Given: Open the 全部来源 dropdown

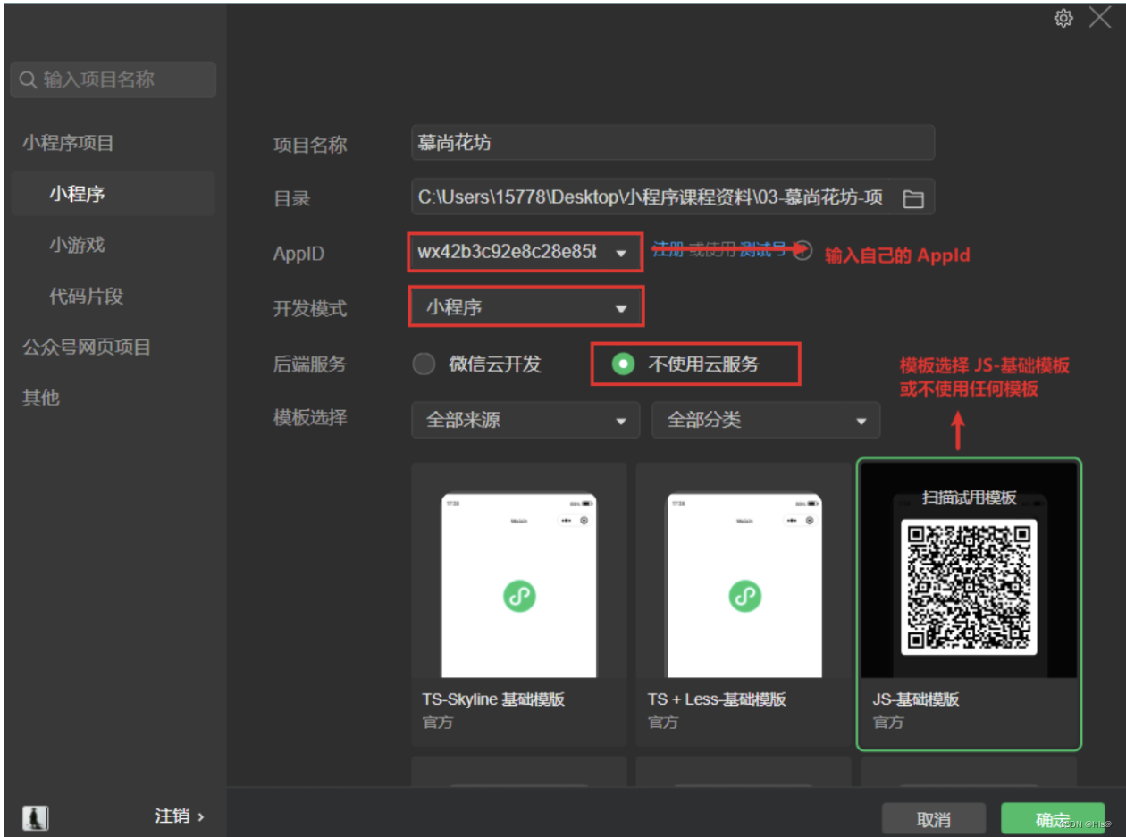Looking at the screenshot, I should 525,420.
